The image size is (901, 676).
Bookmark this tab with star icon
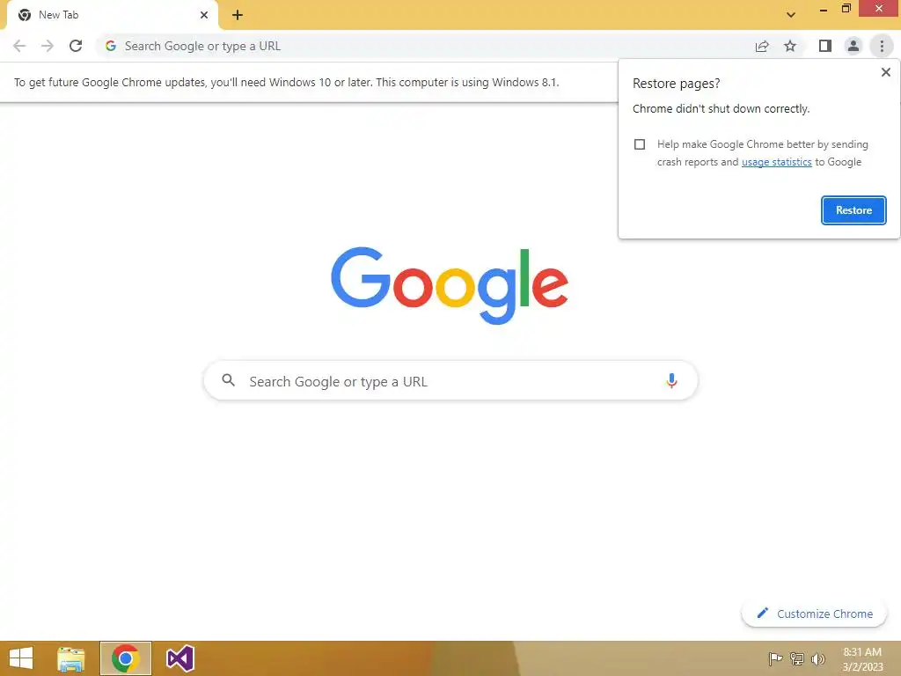point(790,46)
